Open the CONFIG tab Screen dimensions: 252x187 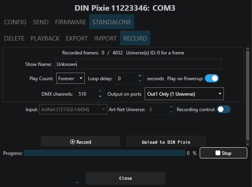pos(15,22)
